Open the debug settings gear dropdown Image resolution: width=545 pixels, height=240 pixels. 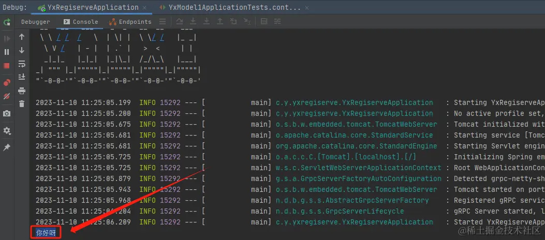point(7,131)
